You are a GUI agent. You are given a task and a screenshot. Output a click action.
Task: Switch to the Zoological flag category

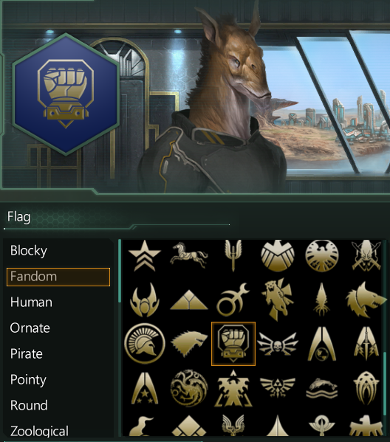point(39,431)
